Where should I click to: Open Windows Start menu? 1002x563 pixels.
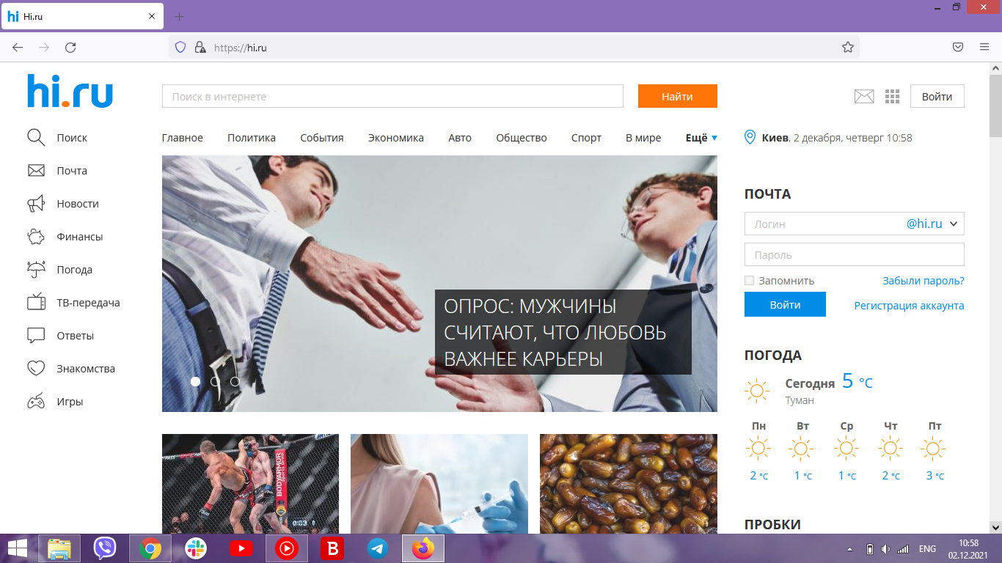(x=18, y=548)
